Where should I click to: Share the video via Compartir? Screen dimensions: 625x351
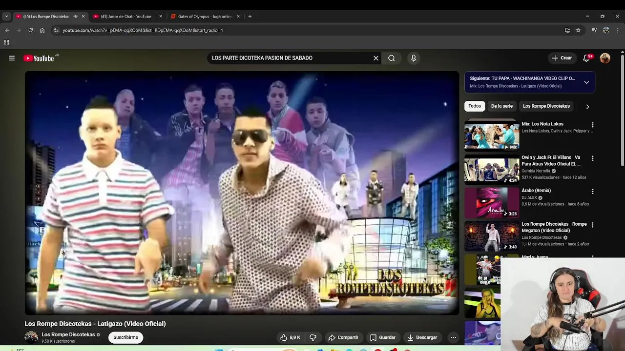(x=343, y=337)
